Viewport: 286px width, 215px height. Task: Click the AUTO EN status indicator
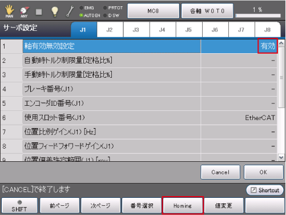click(x=90, y=15)
